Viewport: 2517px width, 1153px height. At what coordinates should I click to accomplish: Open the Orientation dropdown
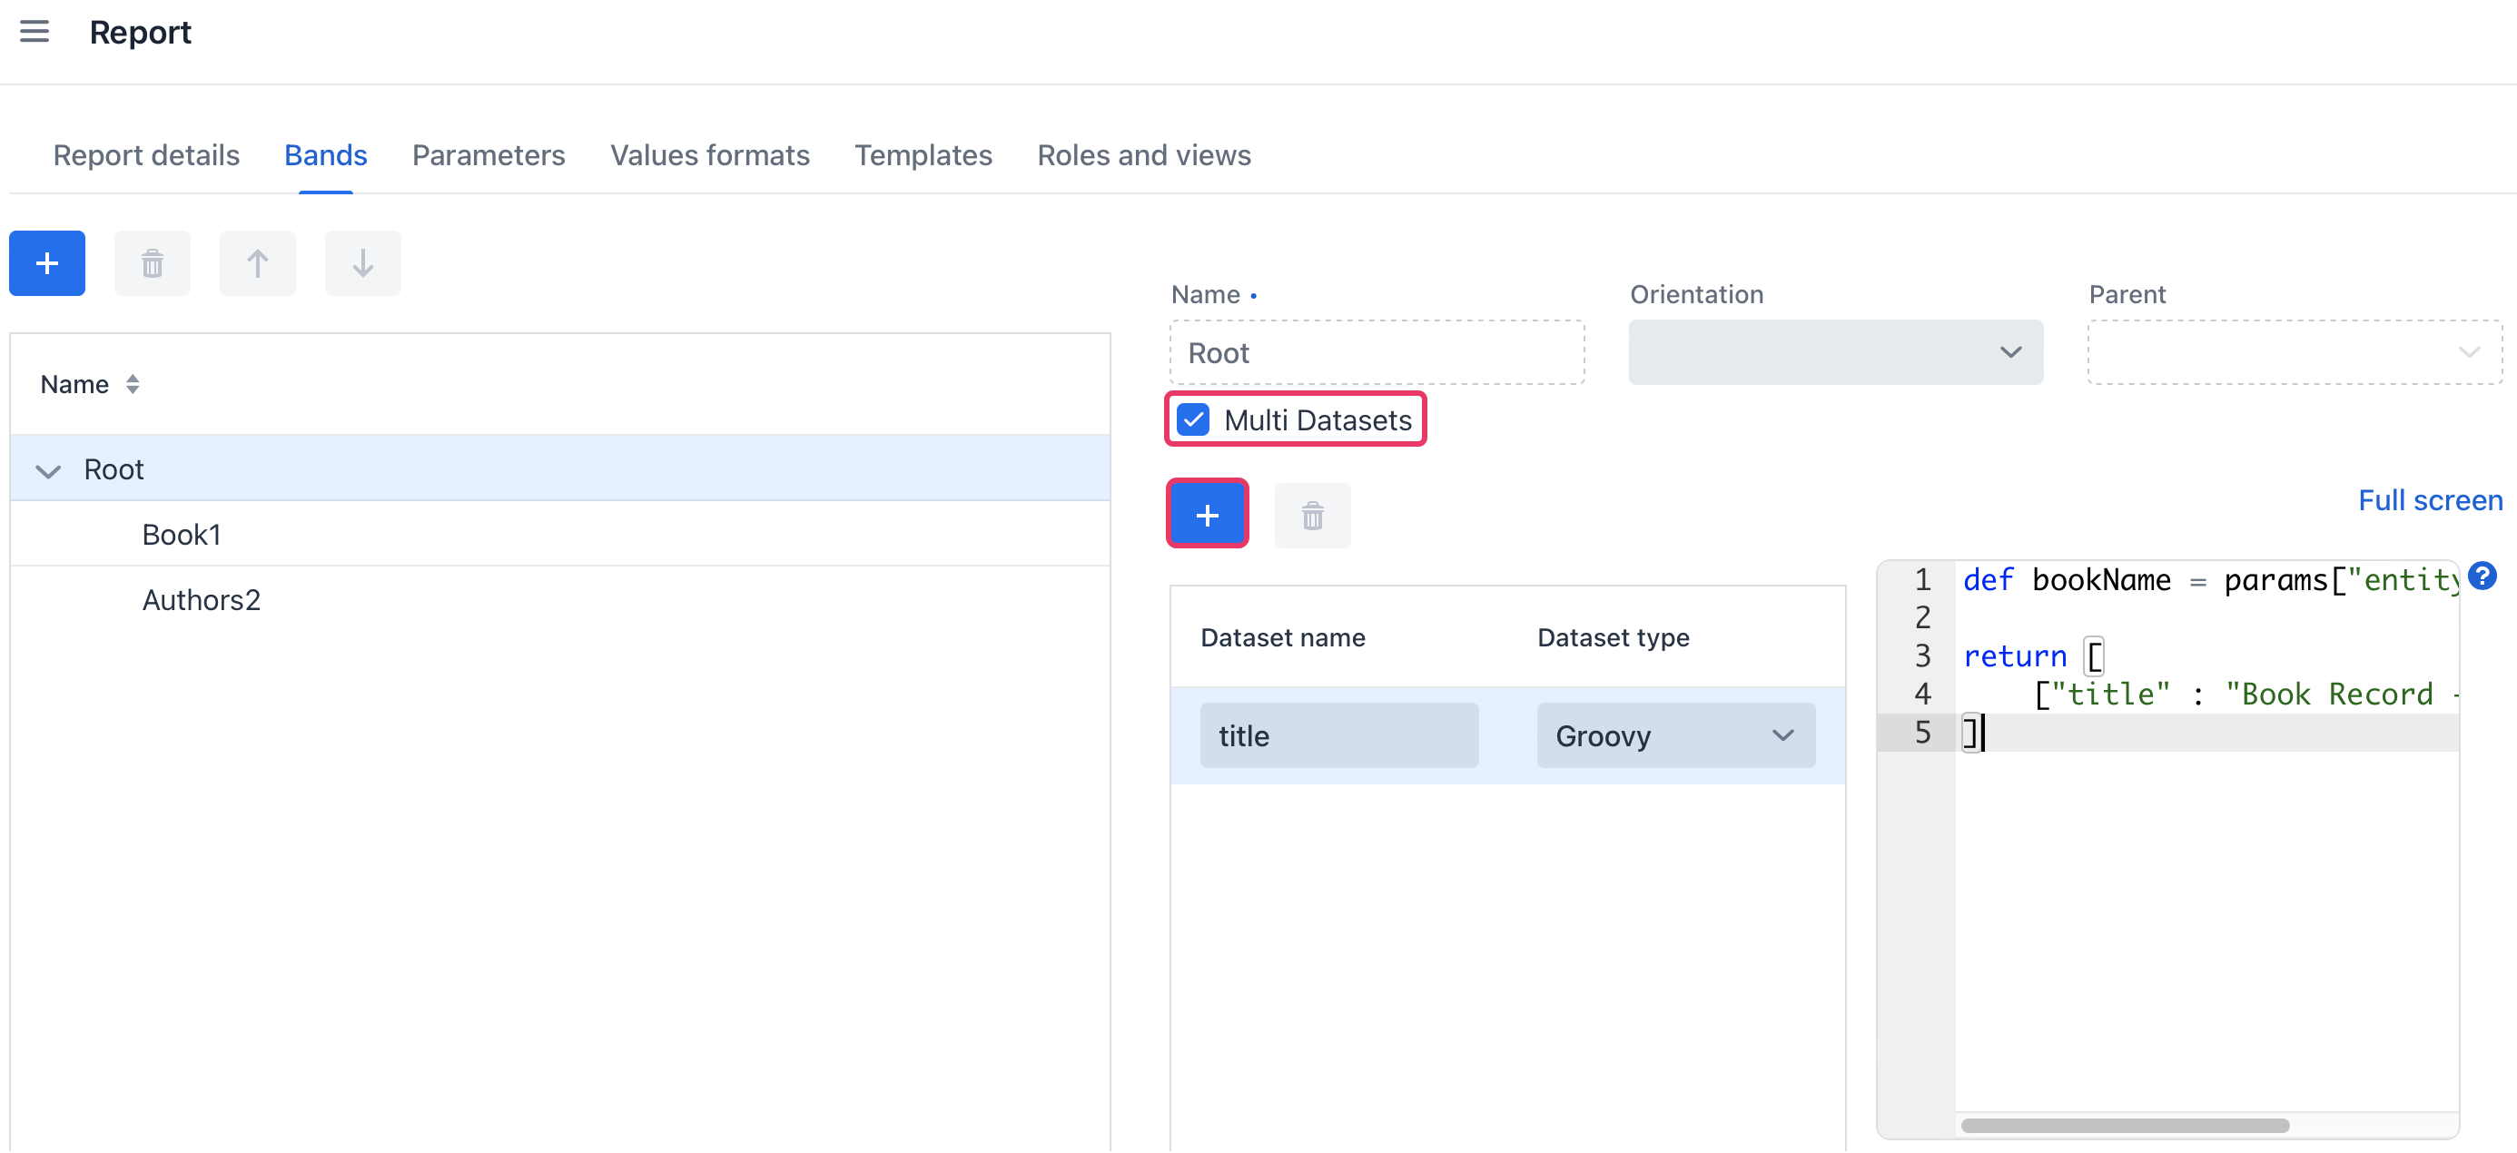[x=1835, y=351]
